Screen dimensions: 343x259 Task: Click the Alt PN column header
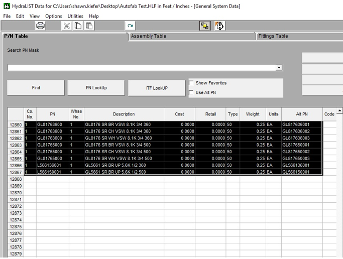click(x=302, y=114)
